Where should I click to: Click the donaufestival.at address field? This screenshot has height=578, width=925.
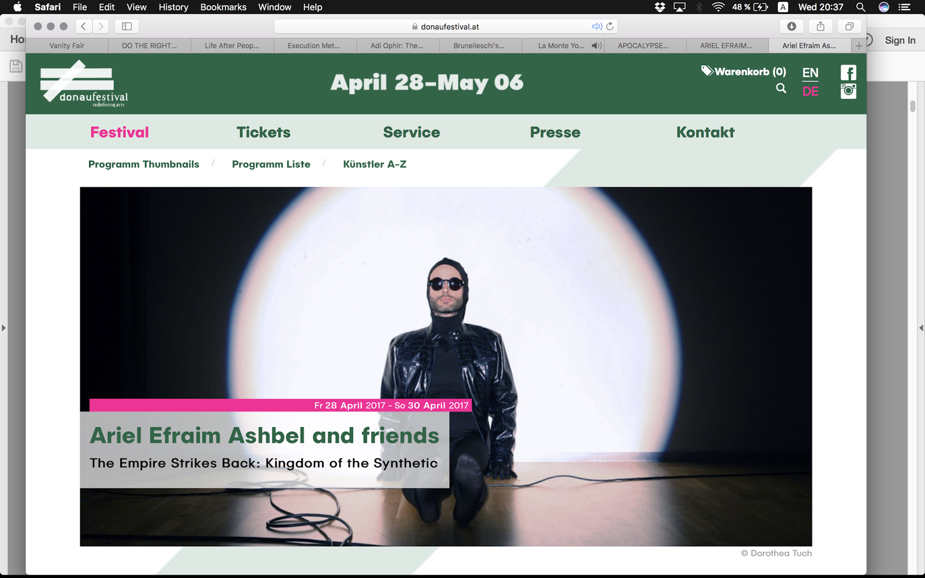point(446,27)
